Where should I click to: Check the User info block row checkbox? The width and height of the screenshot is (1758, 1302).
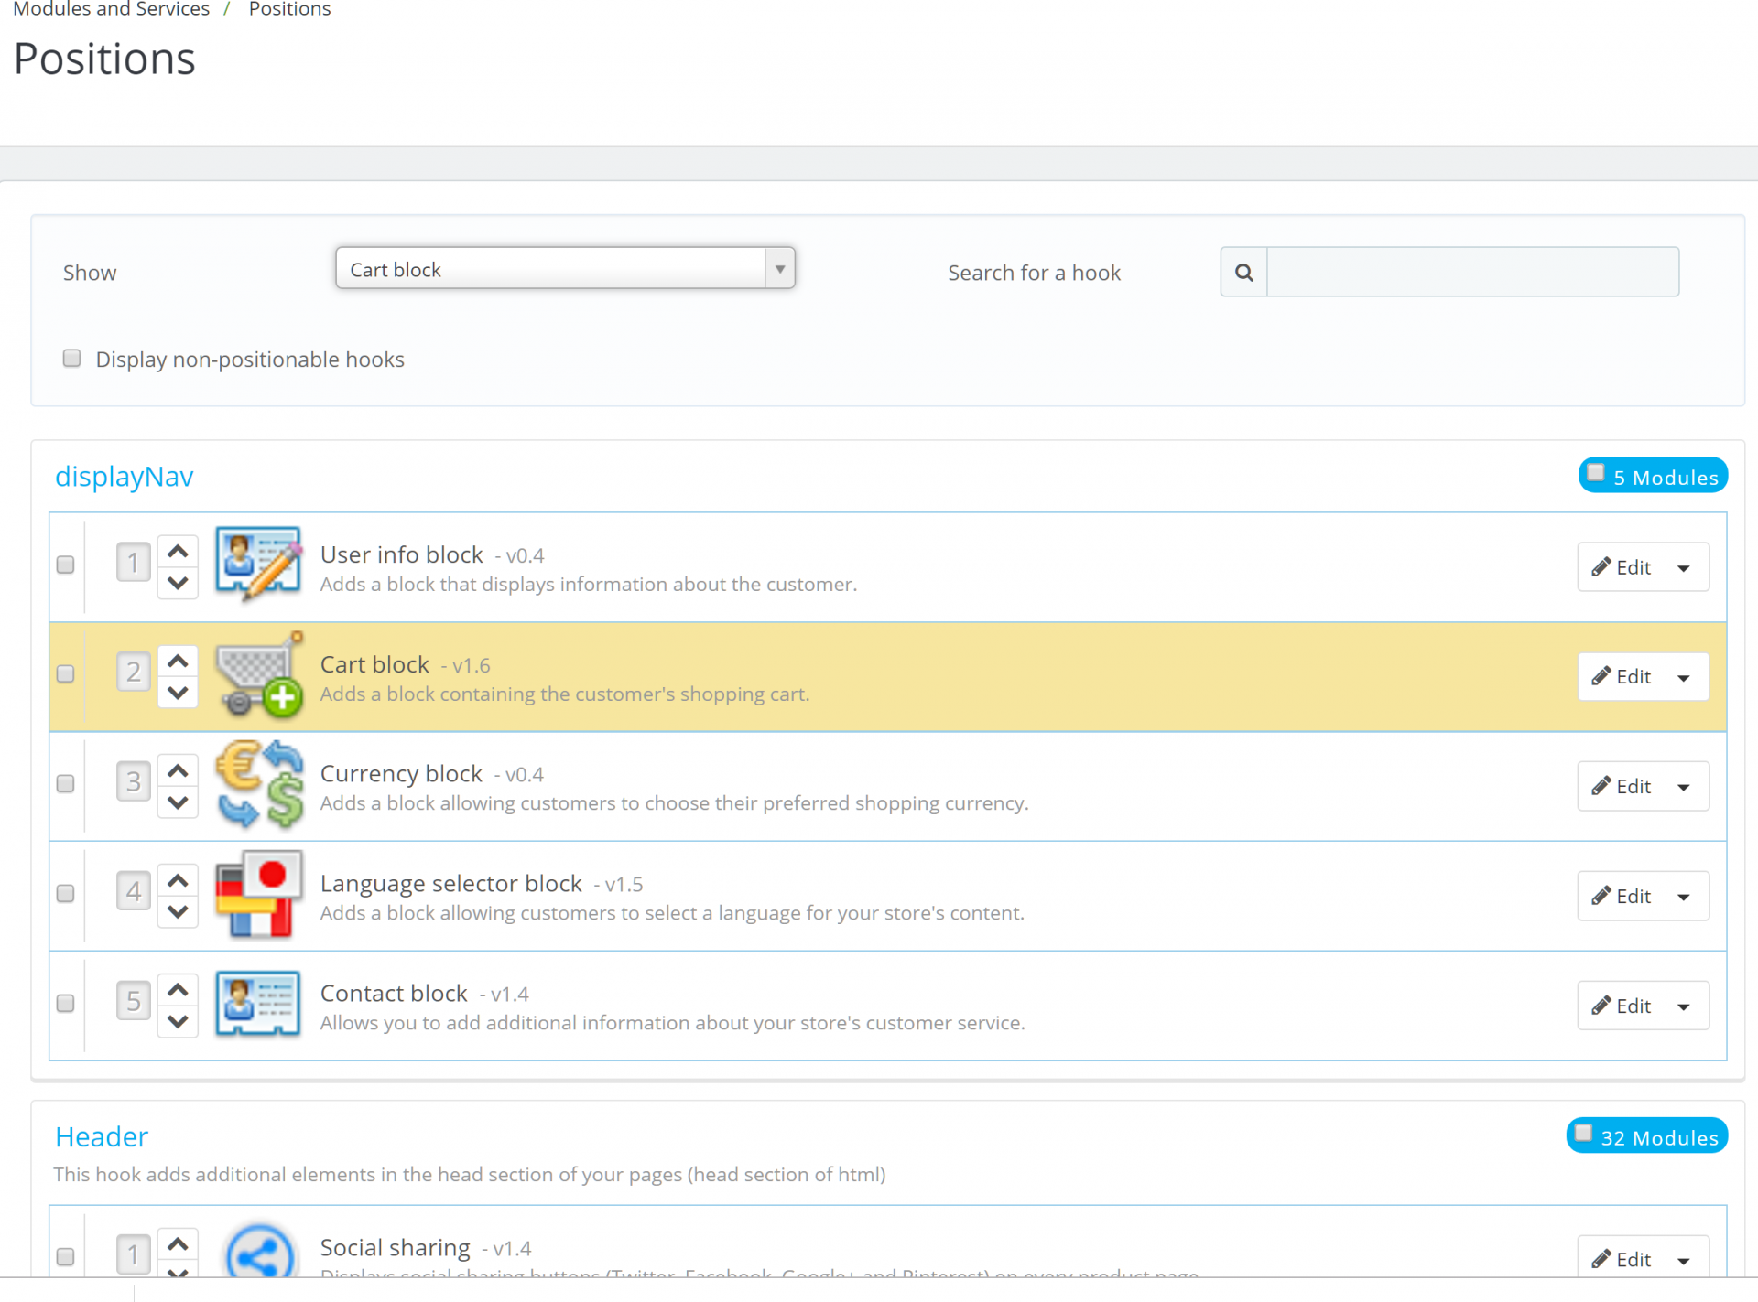65,565
